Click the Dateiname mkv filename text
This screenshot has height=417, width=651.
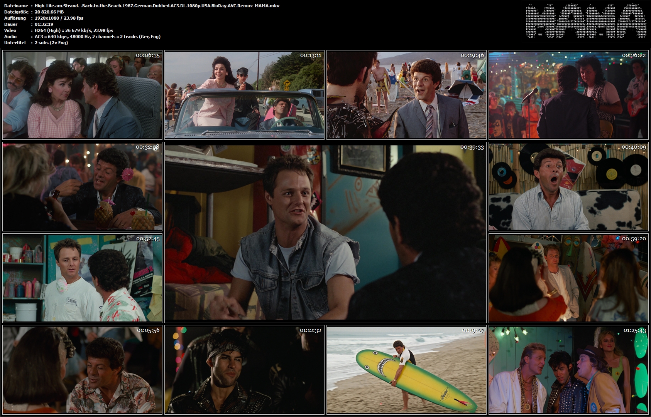pos(157,6)
